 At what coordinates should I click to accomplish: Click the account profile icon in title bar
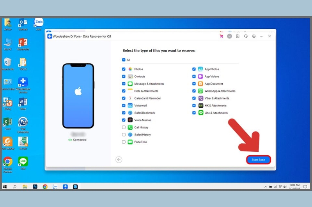click(229, 36)
